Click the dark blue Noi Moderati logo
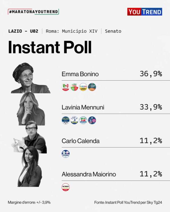 click(92, 120)
